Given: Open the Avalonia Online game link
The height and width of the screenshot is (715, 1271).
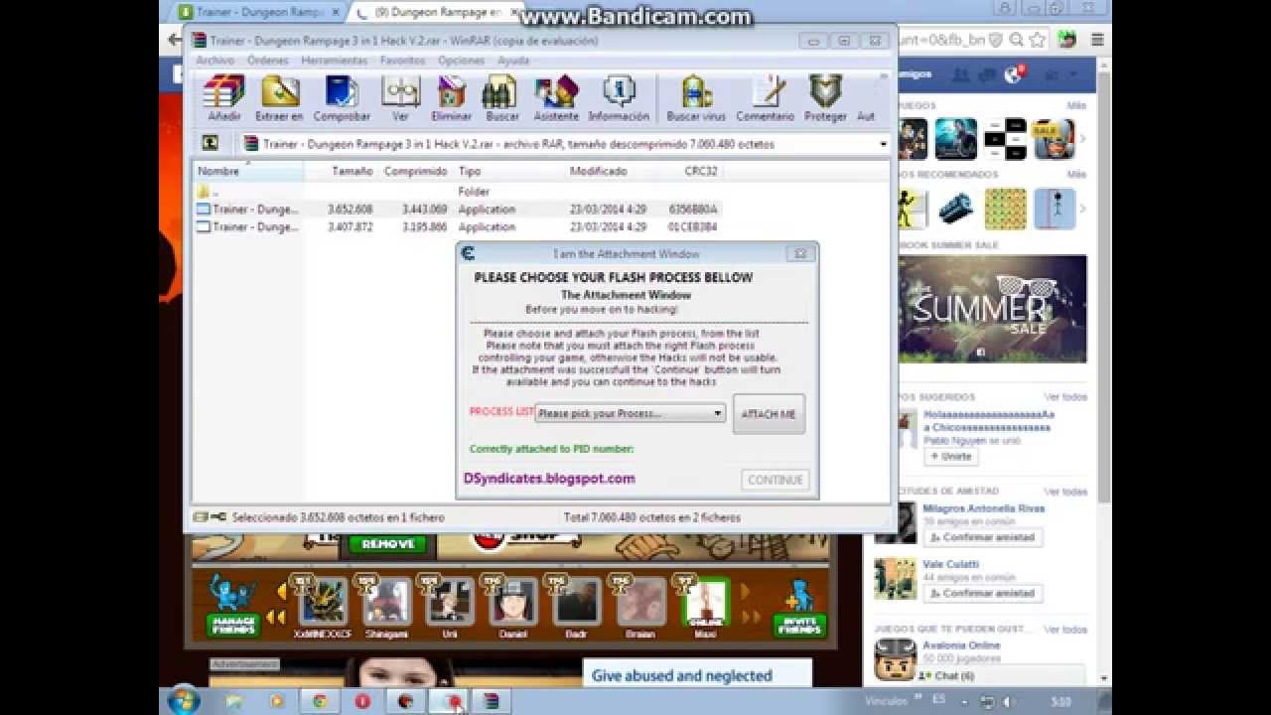Looking at the screenshot, I should click(x=961, y=645).
